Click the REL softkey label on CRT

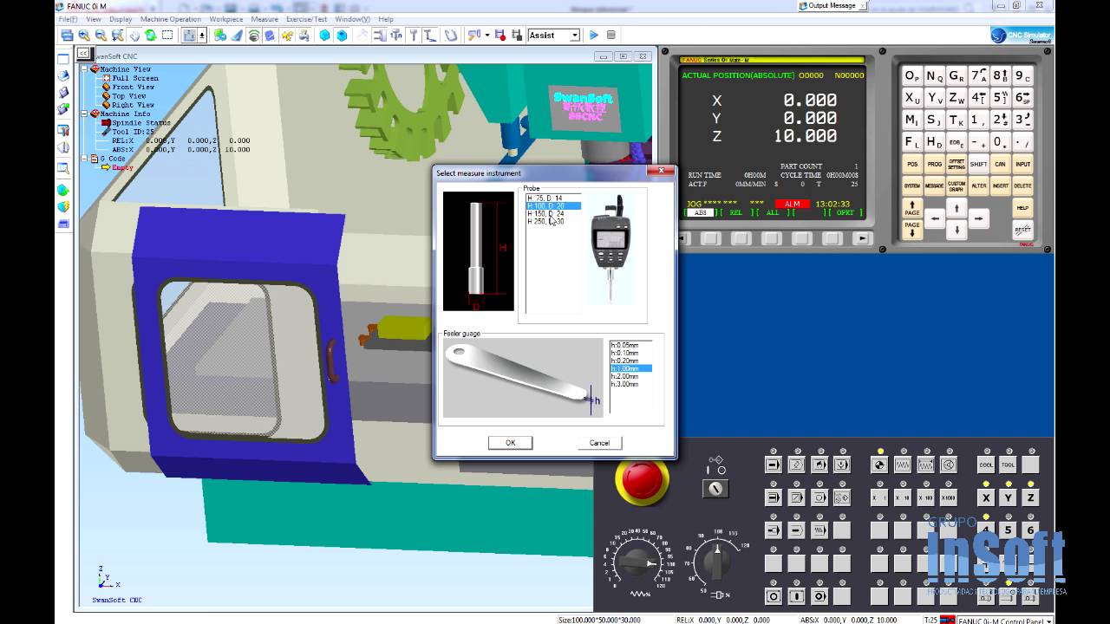coord(735,212)
